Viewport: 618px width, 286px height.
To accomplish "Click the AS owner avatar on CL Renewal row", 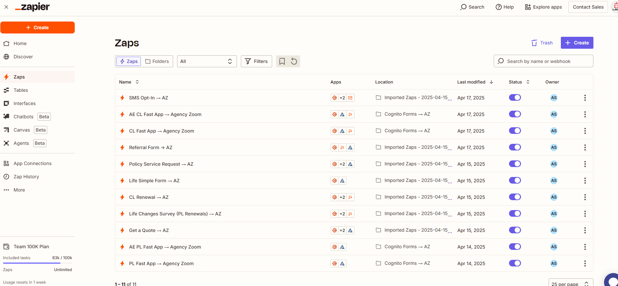I will coord(554,197).
